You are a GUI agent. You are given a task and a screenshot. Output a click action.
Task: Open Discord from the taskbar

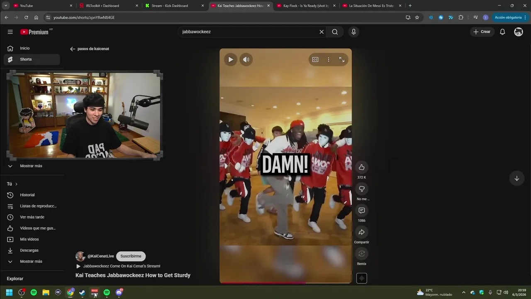119,292
